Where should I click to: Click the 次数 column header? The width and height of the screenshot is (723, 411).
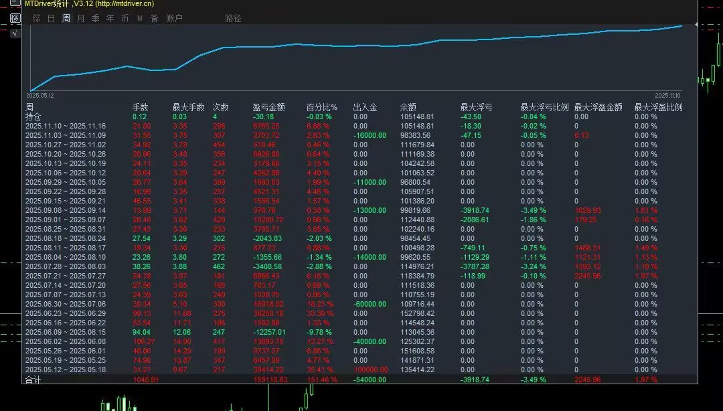tap(221, 108)
